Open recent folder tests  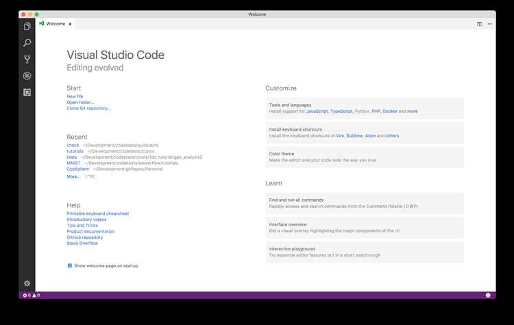click(72, 157)
